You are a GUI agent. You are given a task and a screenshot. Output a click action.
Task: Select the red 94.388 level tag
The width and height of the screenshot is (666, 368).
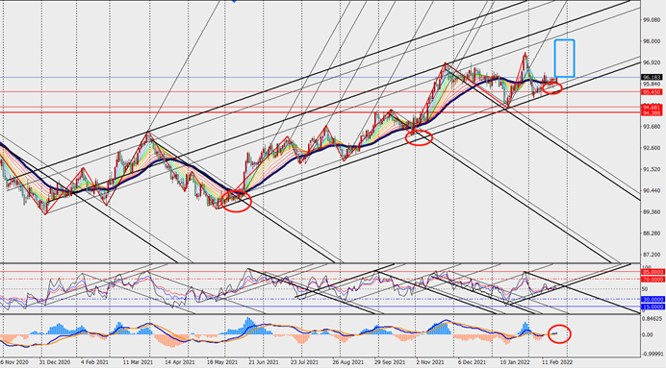pos(652,112)
